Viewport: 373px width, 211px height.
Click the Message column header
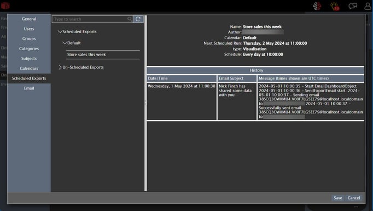click(x=311, y=79)
